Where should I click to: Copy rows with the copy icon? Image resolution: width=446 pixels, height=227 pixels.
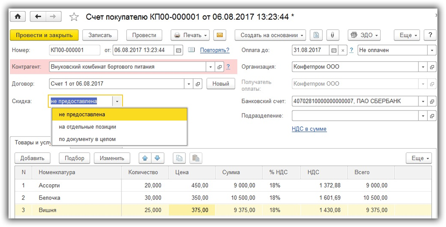[x=179, y=158]
